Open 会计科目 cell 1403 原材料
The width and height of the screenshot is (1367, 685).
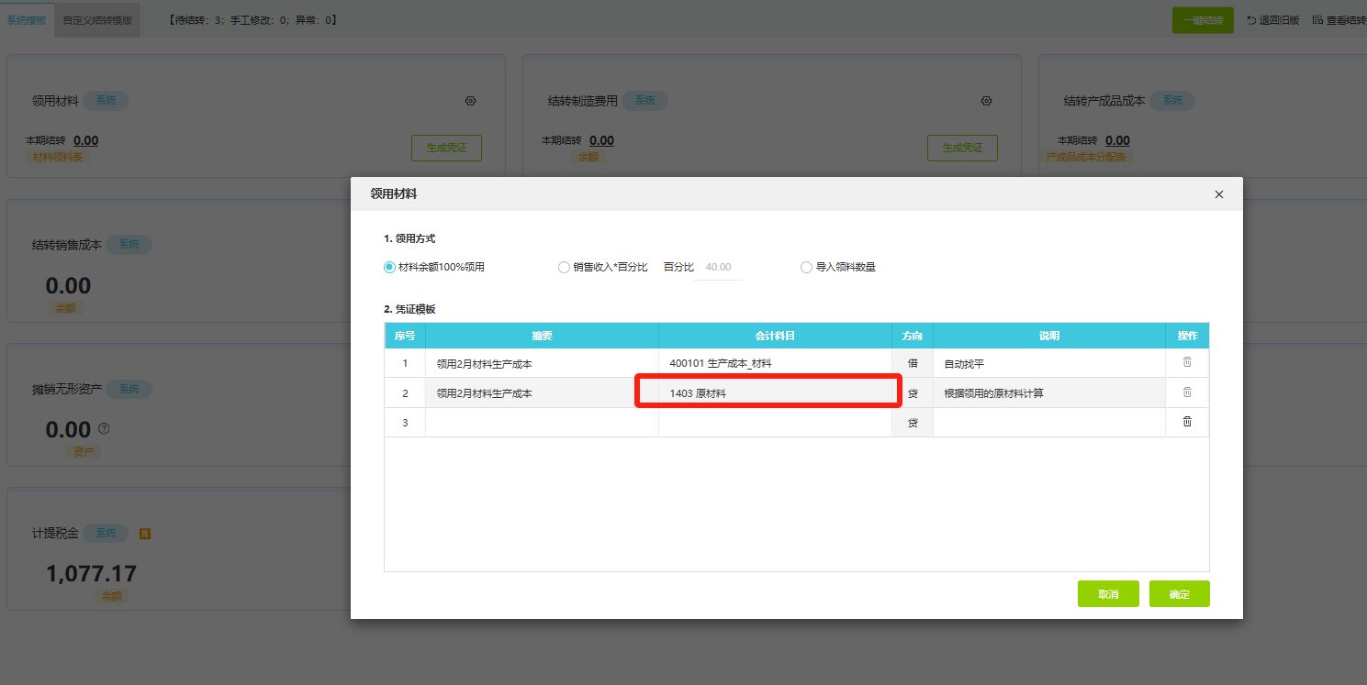point(774,393)
